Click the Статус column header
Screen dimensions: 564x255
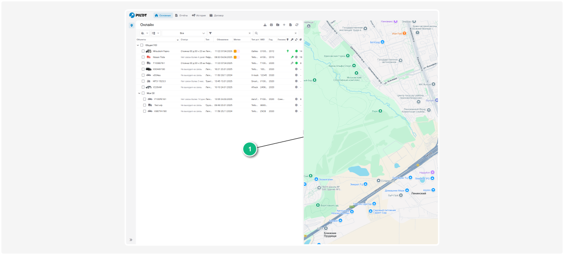pyautogui.click(x=184, y=39)
